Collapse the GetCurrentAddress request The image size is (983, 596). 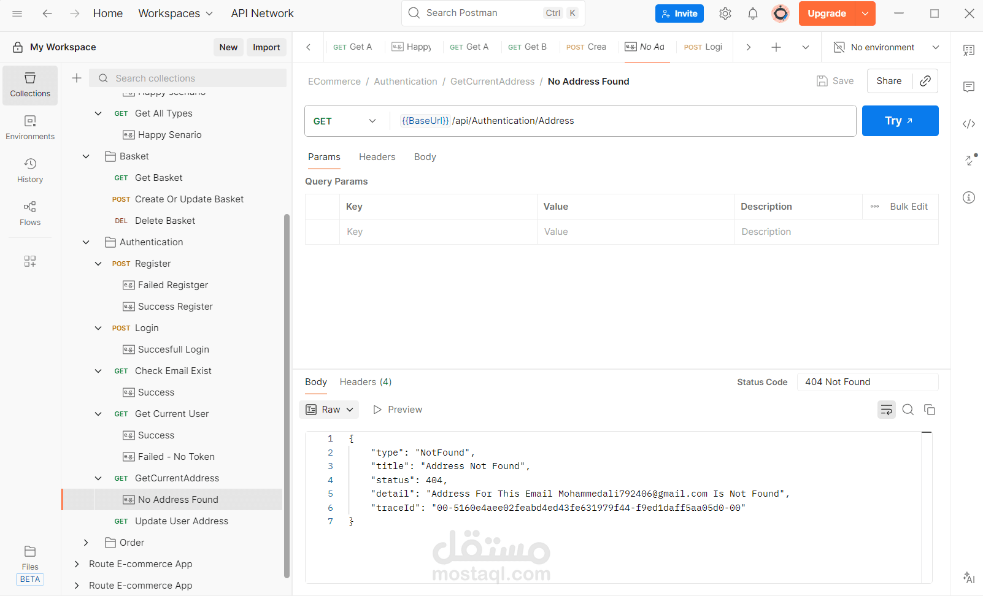98,478
